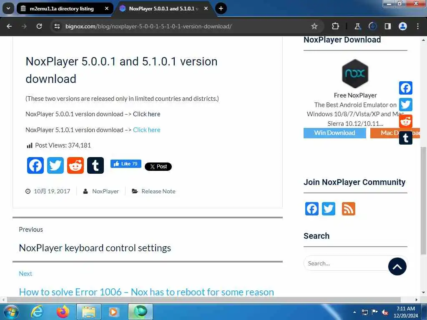Screen dimensions: 427x320
Task: Click the X Post button
Action: (x=158, y=167)
